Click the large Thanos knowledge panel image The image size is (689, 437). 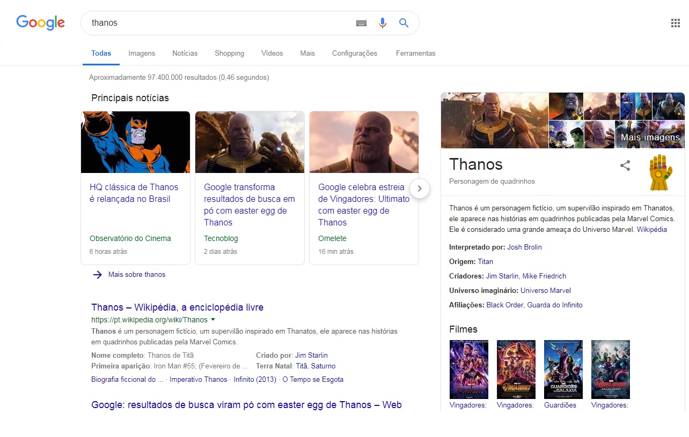click(x=495, y=120)
